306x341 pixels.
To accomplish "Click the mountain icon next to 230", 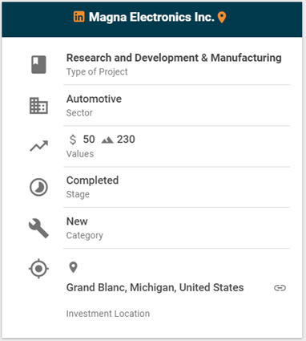I will click(x=107, y=140).
